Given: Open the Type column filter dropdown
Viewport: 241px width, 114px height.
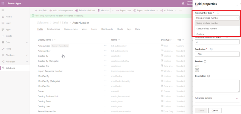Looking at the screenshot, I should coord(183,40).
